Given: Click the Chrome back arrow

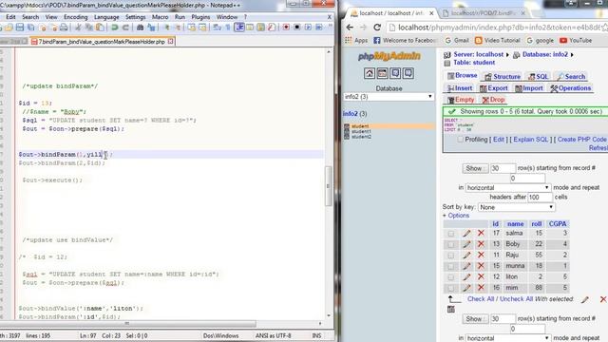Looking at the screenshot, I should point(350,28).
